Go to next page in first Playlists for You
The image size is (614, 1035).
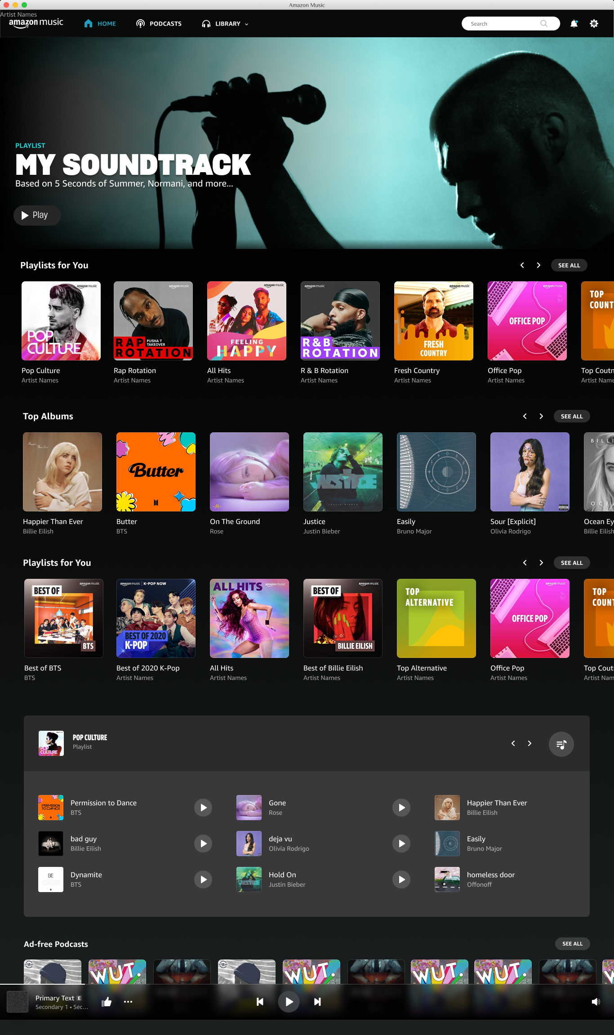[538, 265]
